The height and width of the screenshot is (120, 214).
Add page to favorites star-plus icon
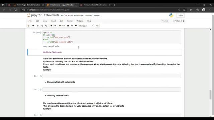point(184,10)
